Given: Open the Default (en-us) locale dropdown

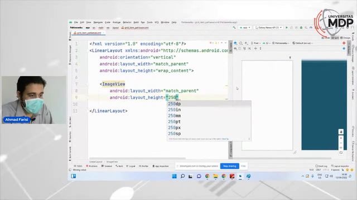Looking at the screenshot, I should click(302, 43).
